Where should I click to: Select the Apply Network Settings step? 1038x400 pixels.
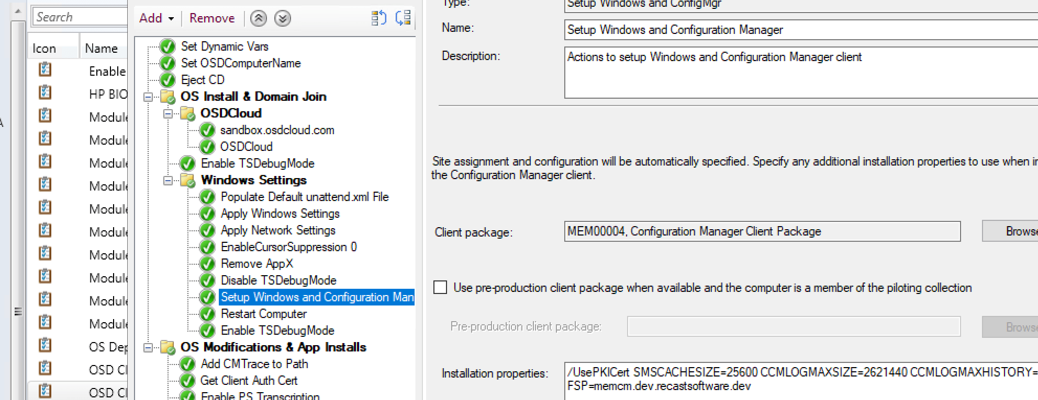pyautogui.click(x=277, y=230)
